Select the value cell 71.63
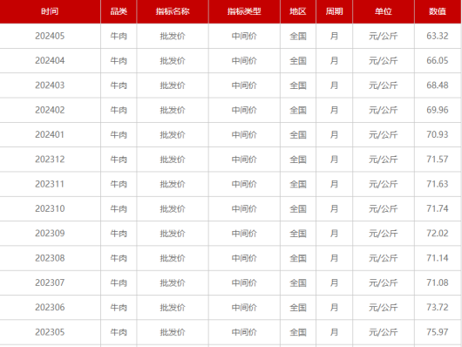This screenshot has height=347, width=462. click(x=438, y=184)
